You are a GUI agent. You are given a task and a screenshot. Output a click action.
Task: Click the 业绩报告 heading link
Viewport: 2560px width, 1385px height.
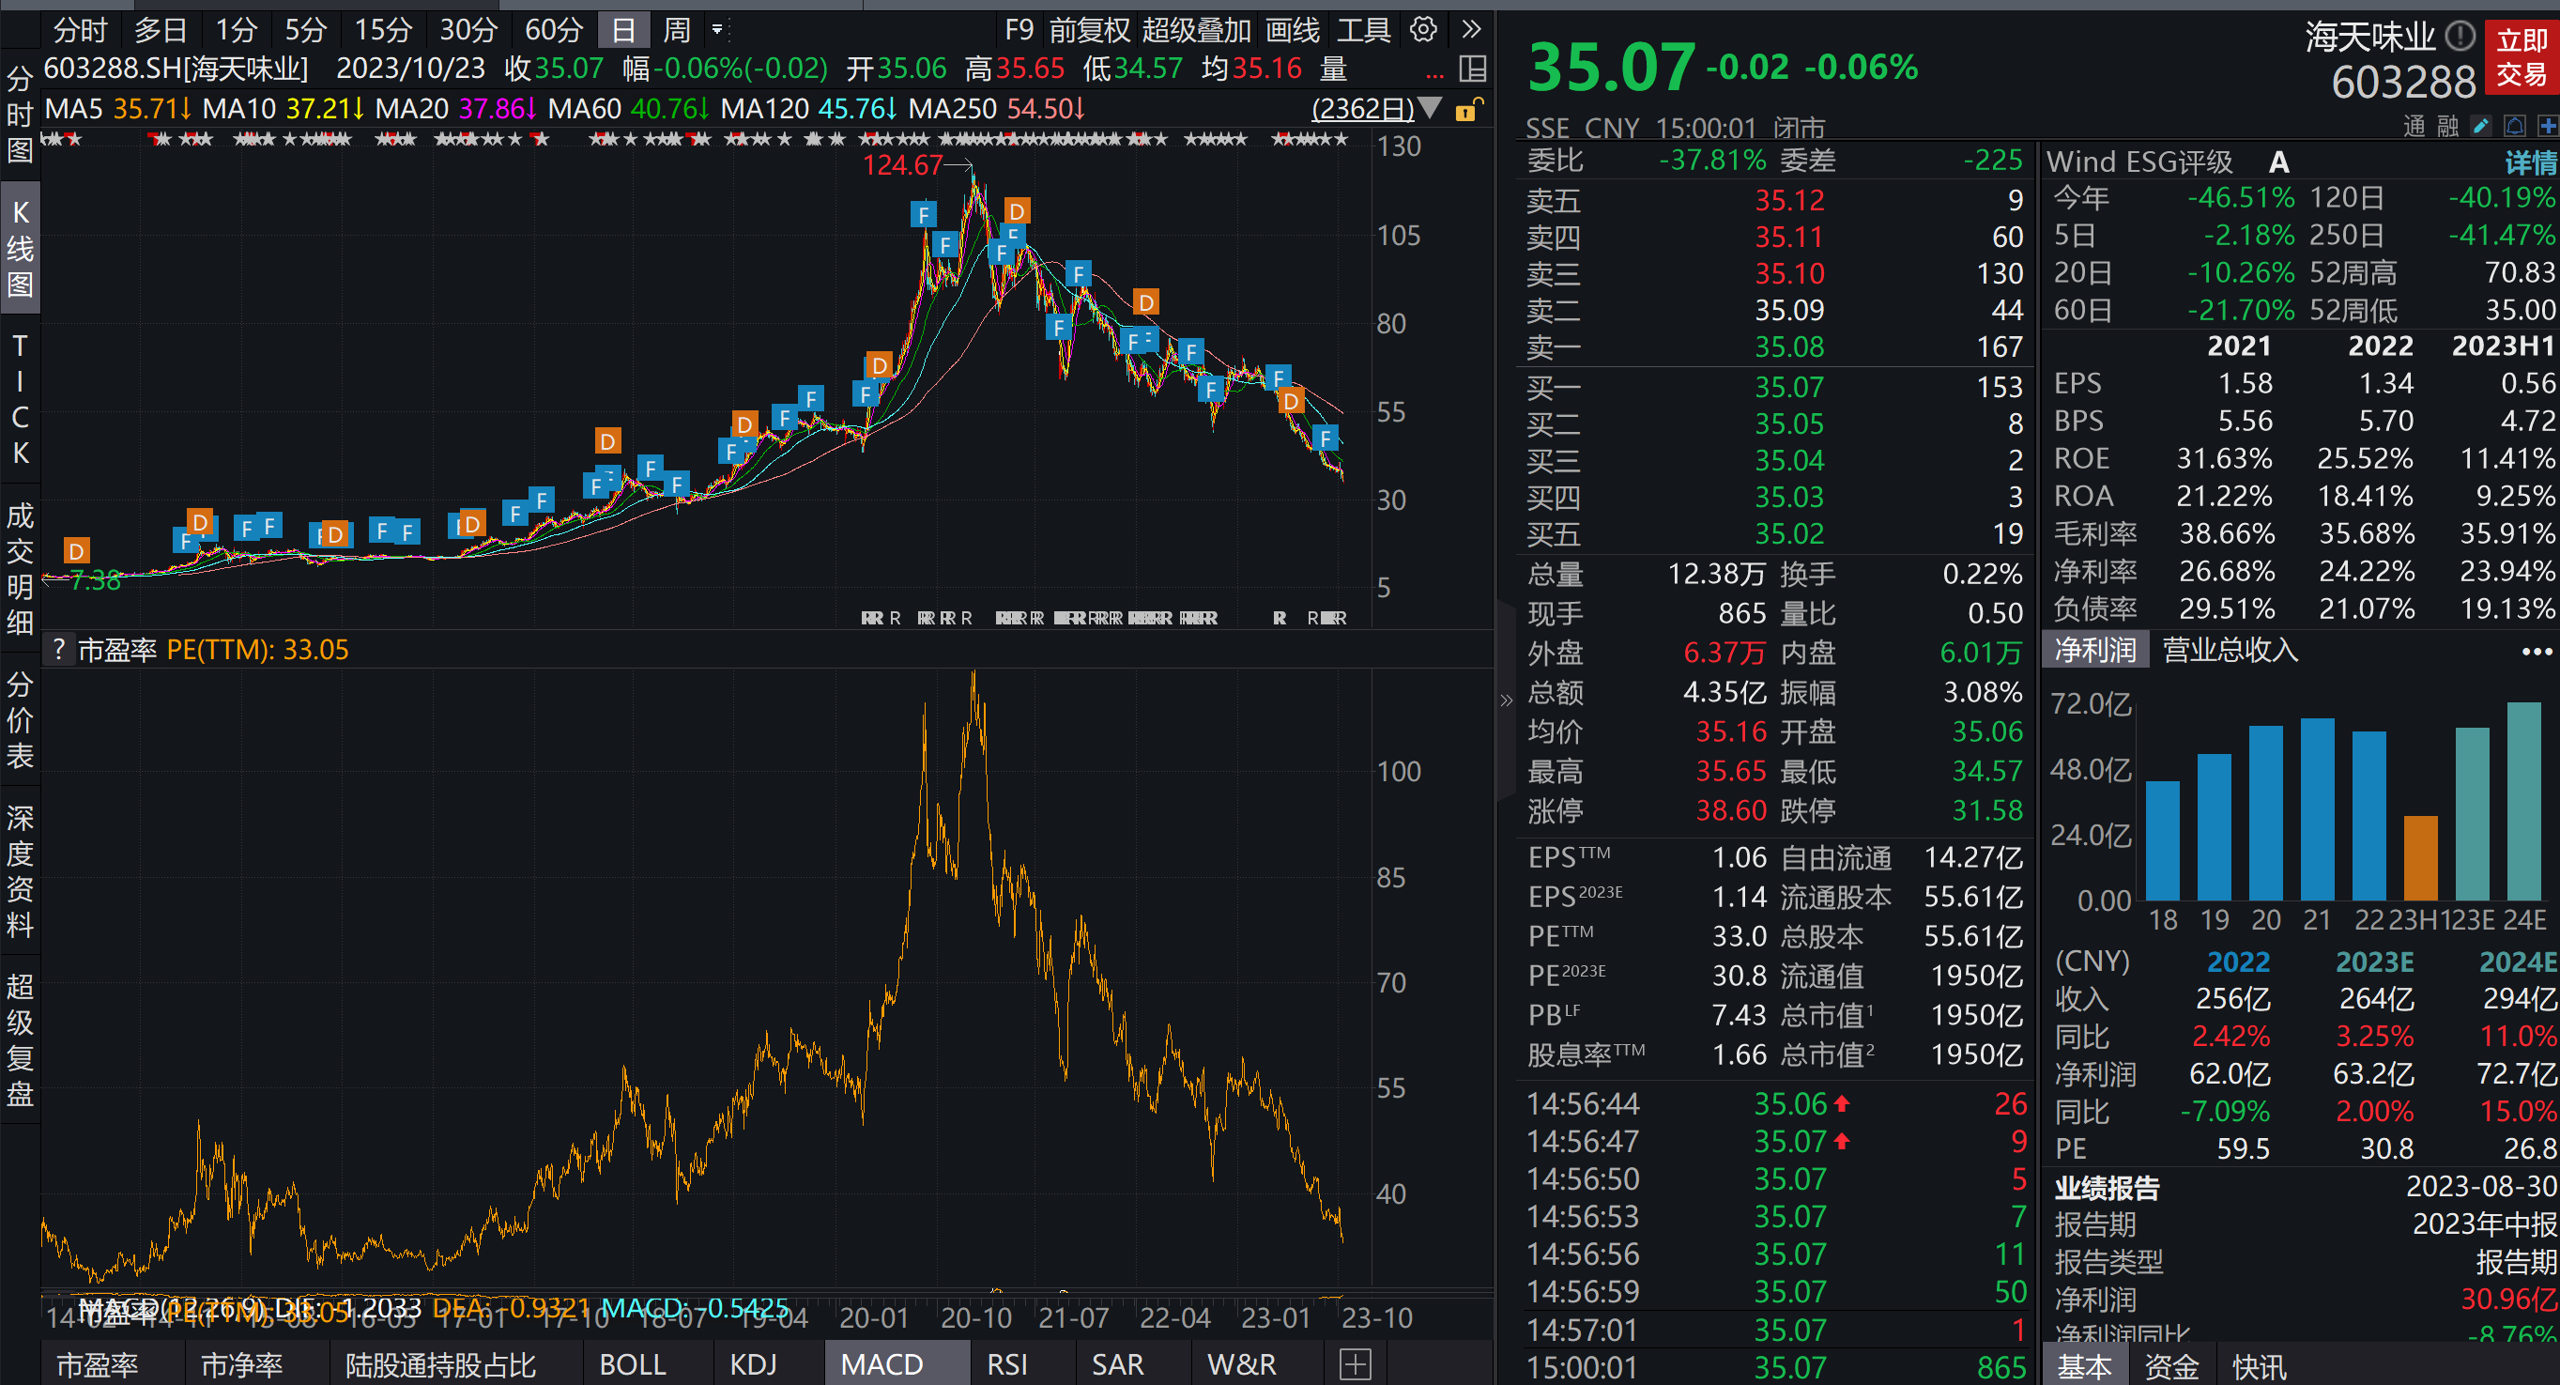(x=2107, y=1187)
